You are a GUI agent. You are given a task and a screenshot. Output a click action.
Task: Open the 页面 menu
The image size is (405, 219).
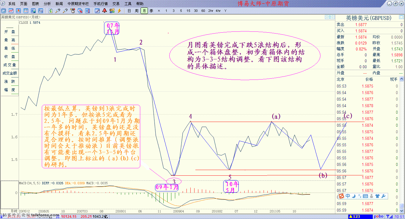(x=24, y=4)
